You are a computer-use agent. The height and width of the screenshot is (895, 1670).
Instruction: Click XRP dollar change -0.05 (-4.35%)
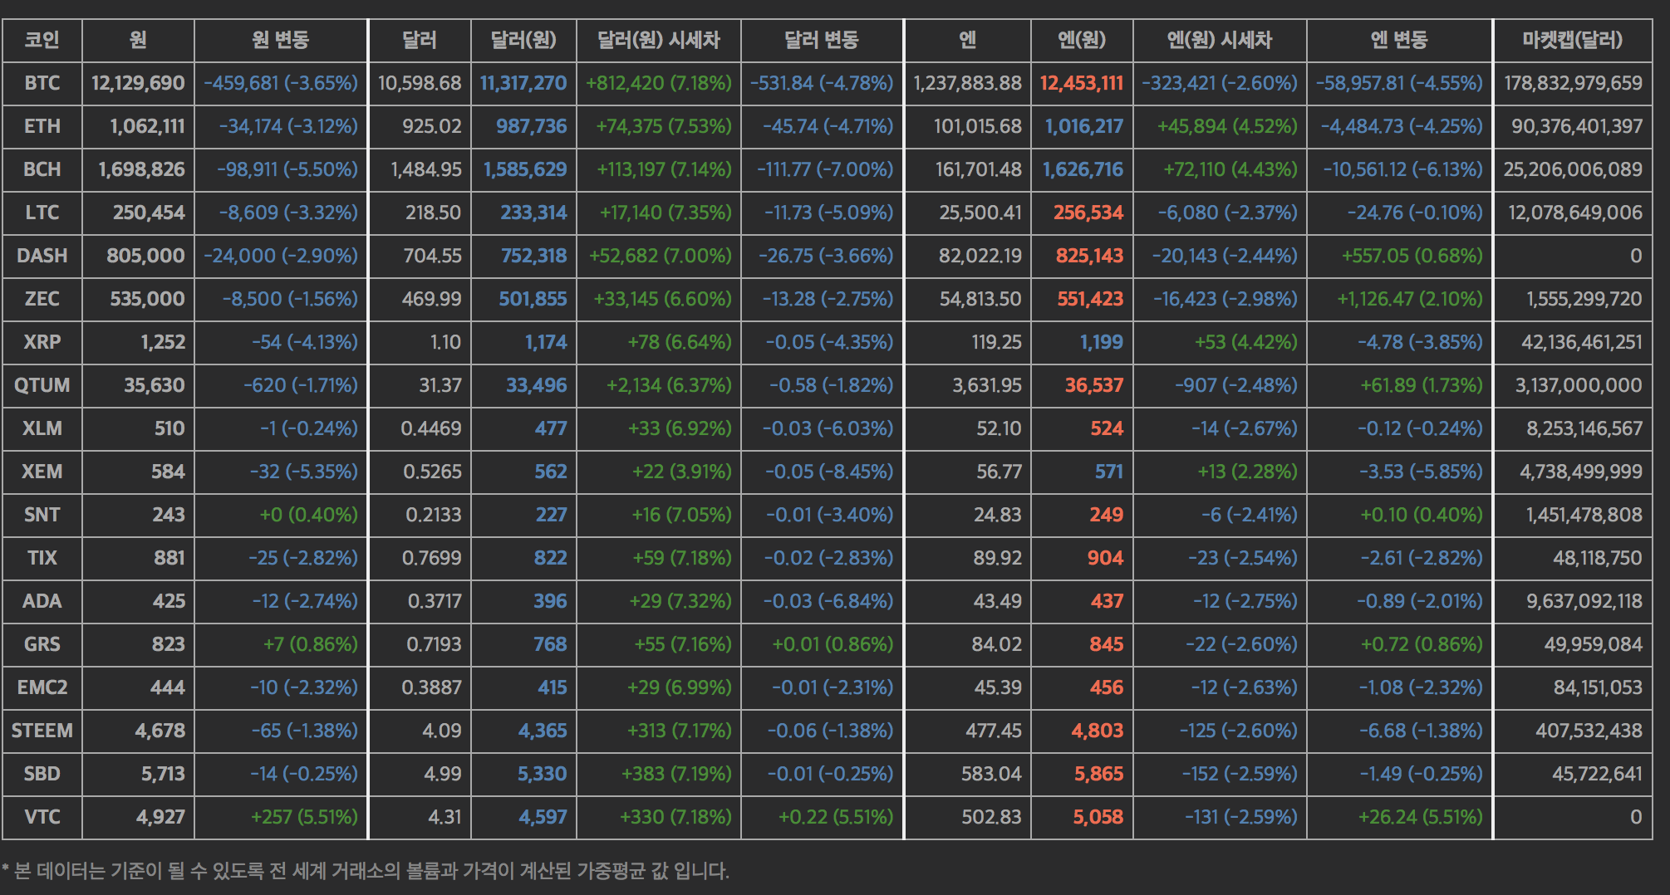pyautogui.click(x=829, y=342)
